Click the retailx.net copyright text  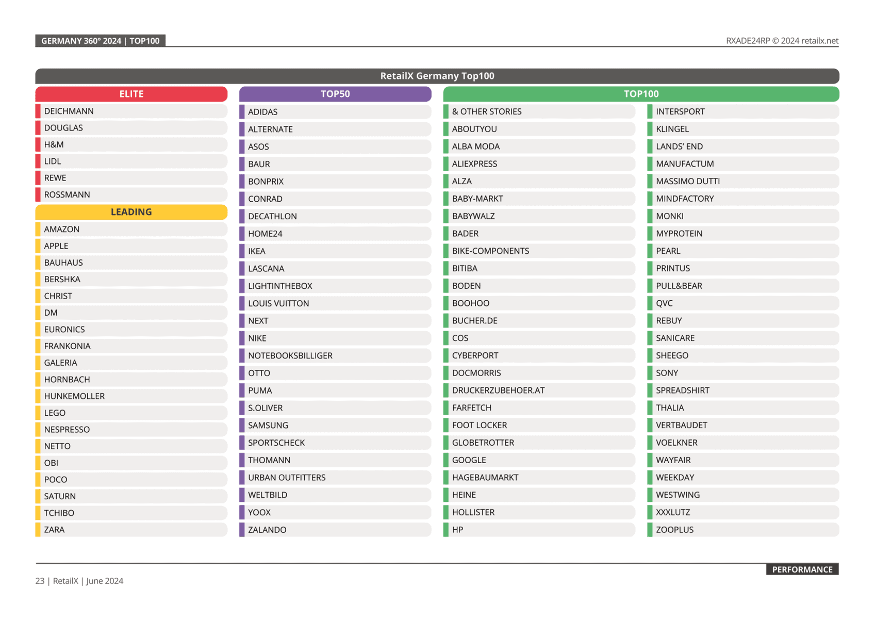pos(782,41)
